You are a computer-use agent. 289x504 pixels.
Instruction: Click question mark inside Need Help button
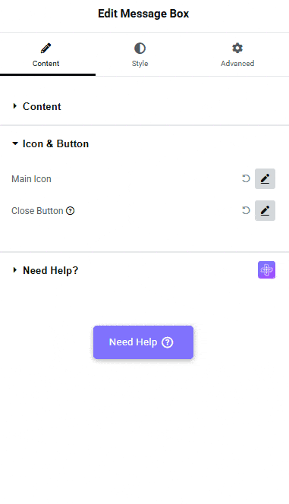168,342
